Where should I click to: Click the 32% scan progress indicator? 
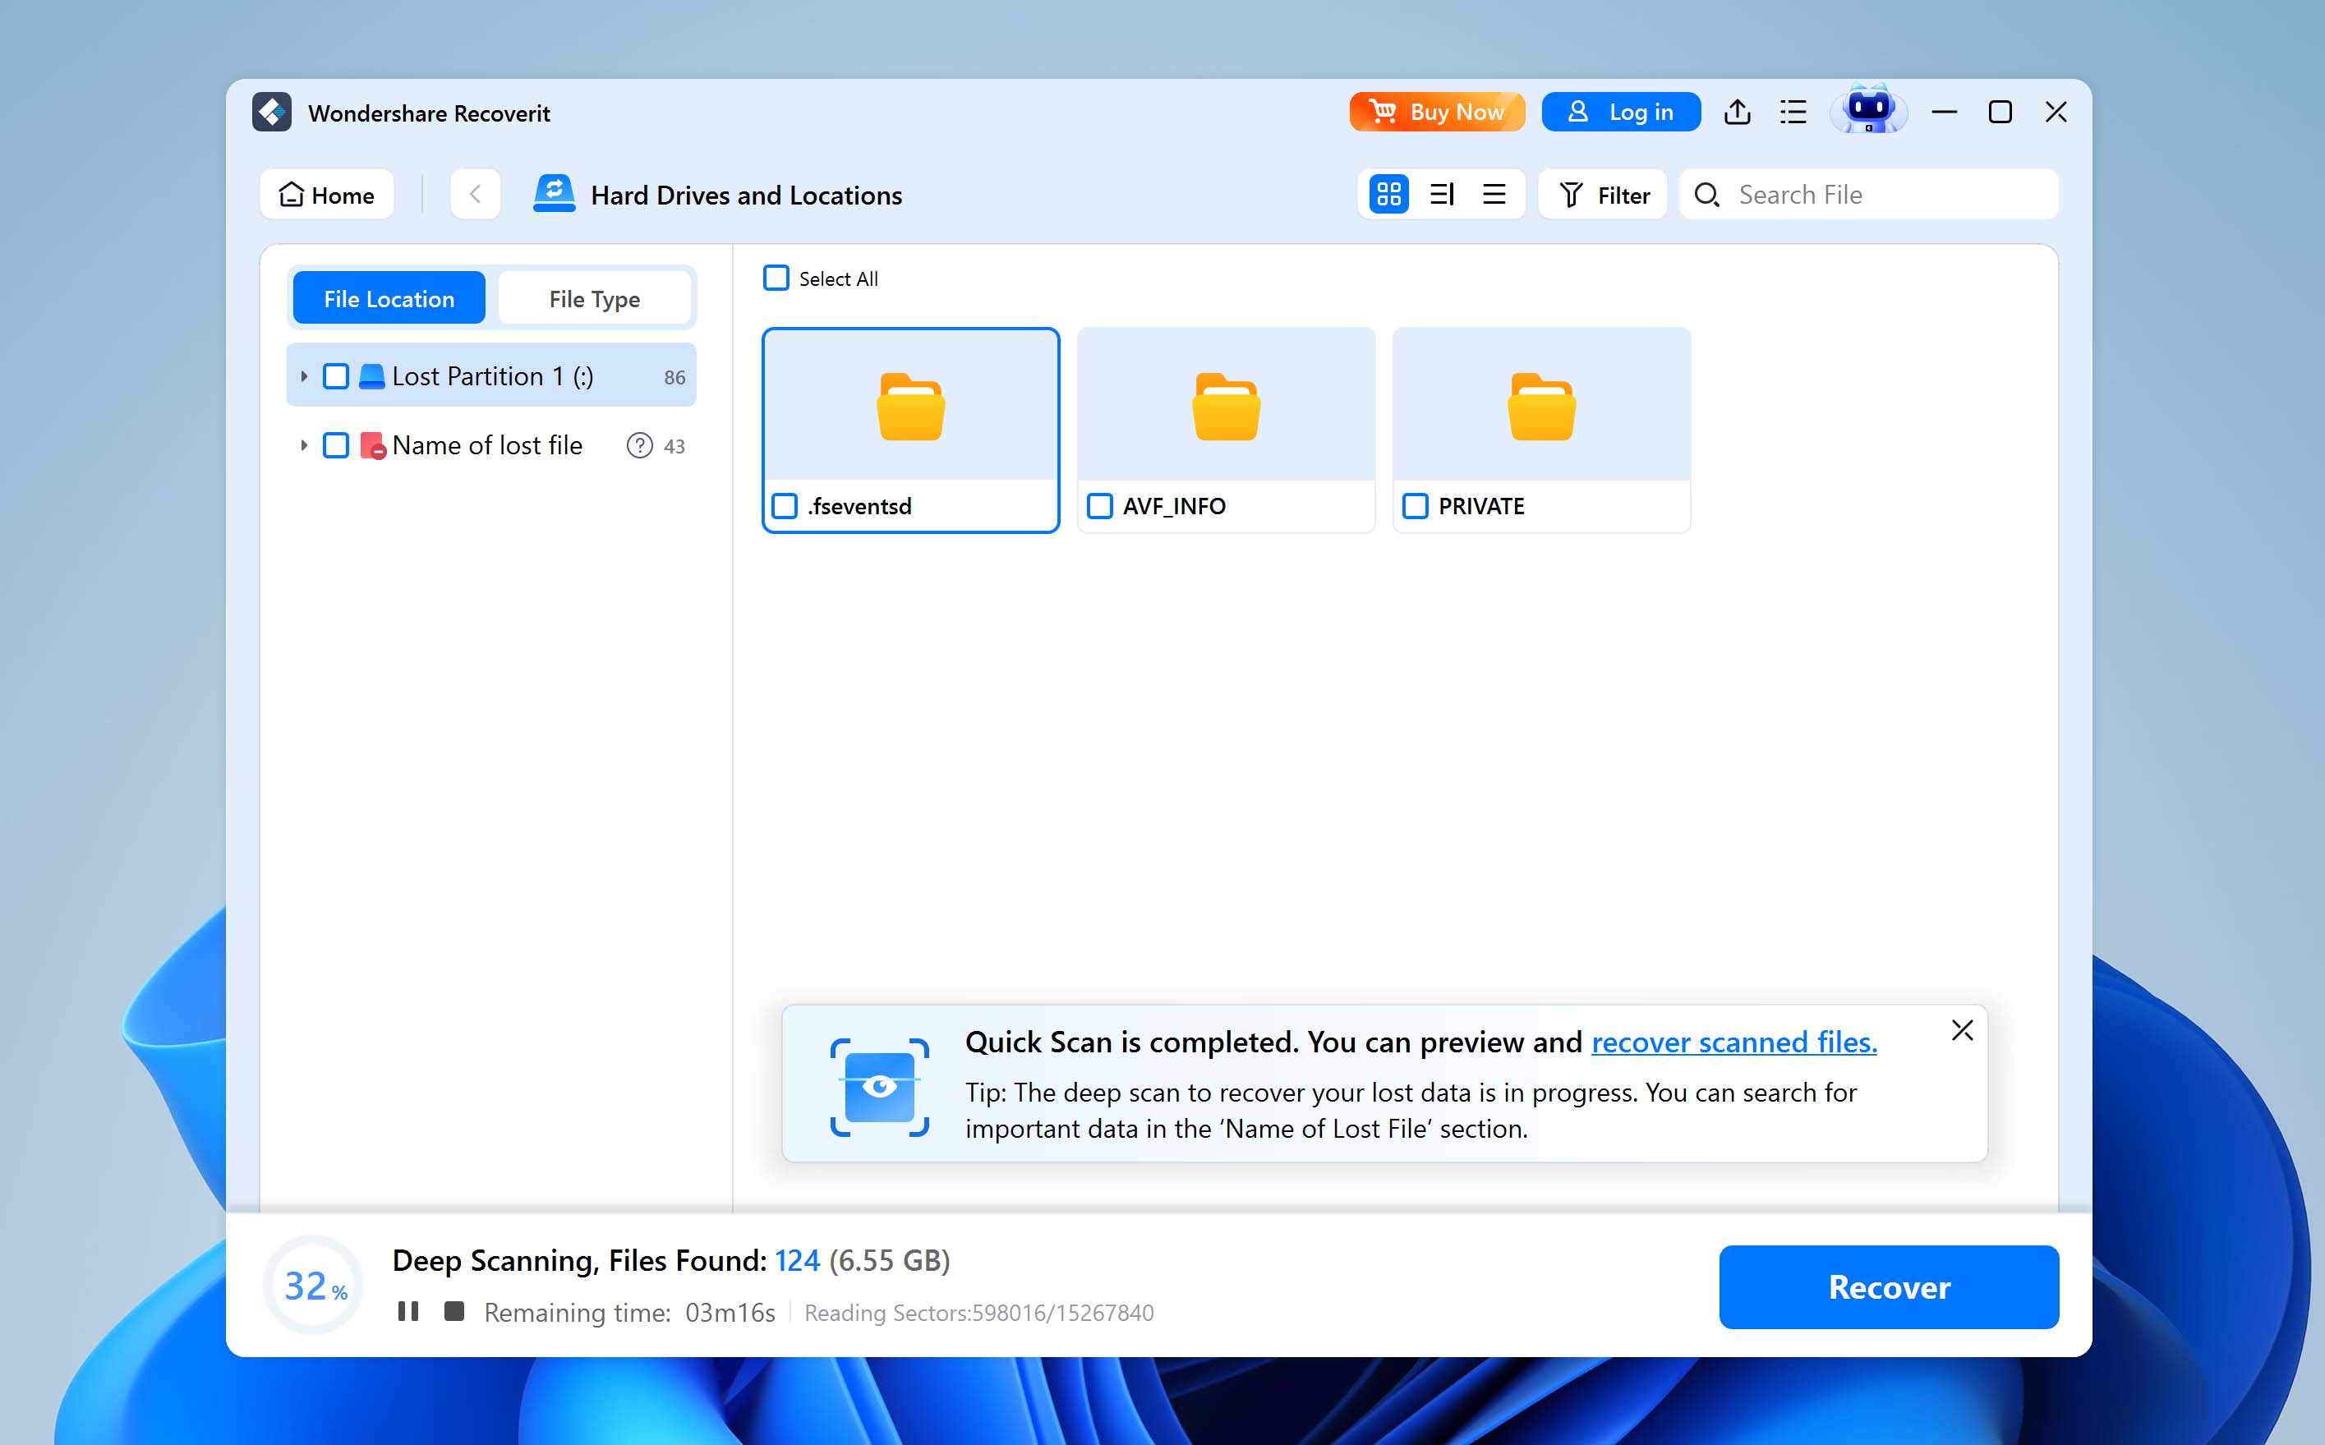click(314, 1286)
